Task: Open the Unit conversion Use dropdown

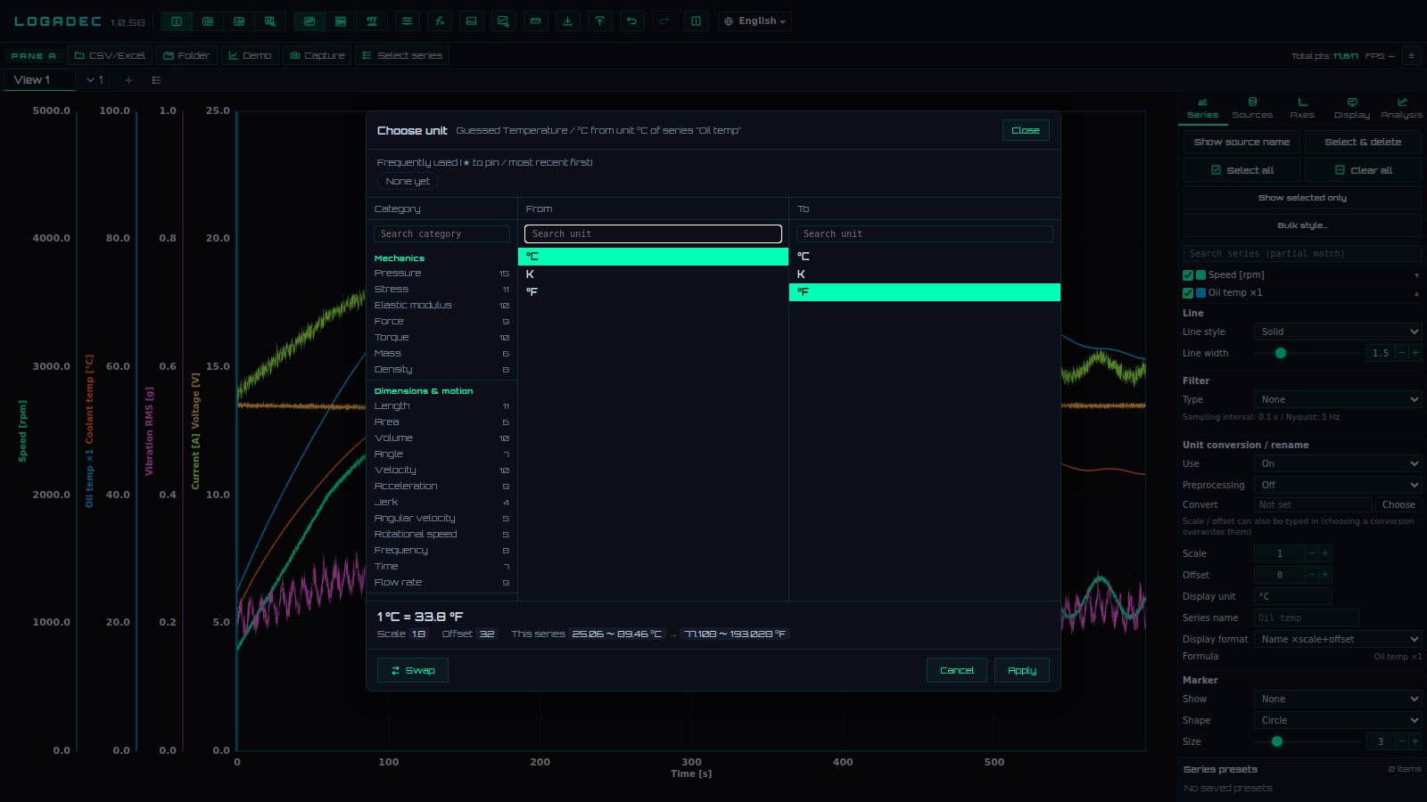Action: (x=1338, y=463)
